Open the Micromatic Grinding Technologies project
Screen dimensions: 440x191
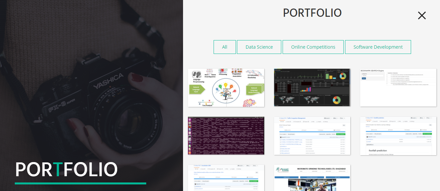312,178
